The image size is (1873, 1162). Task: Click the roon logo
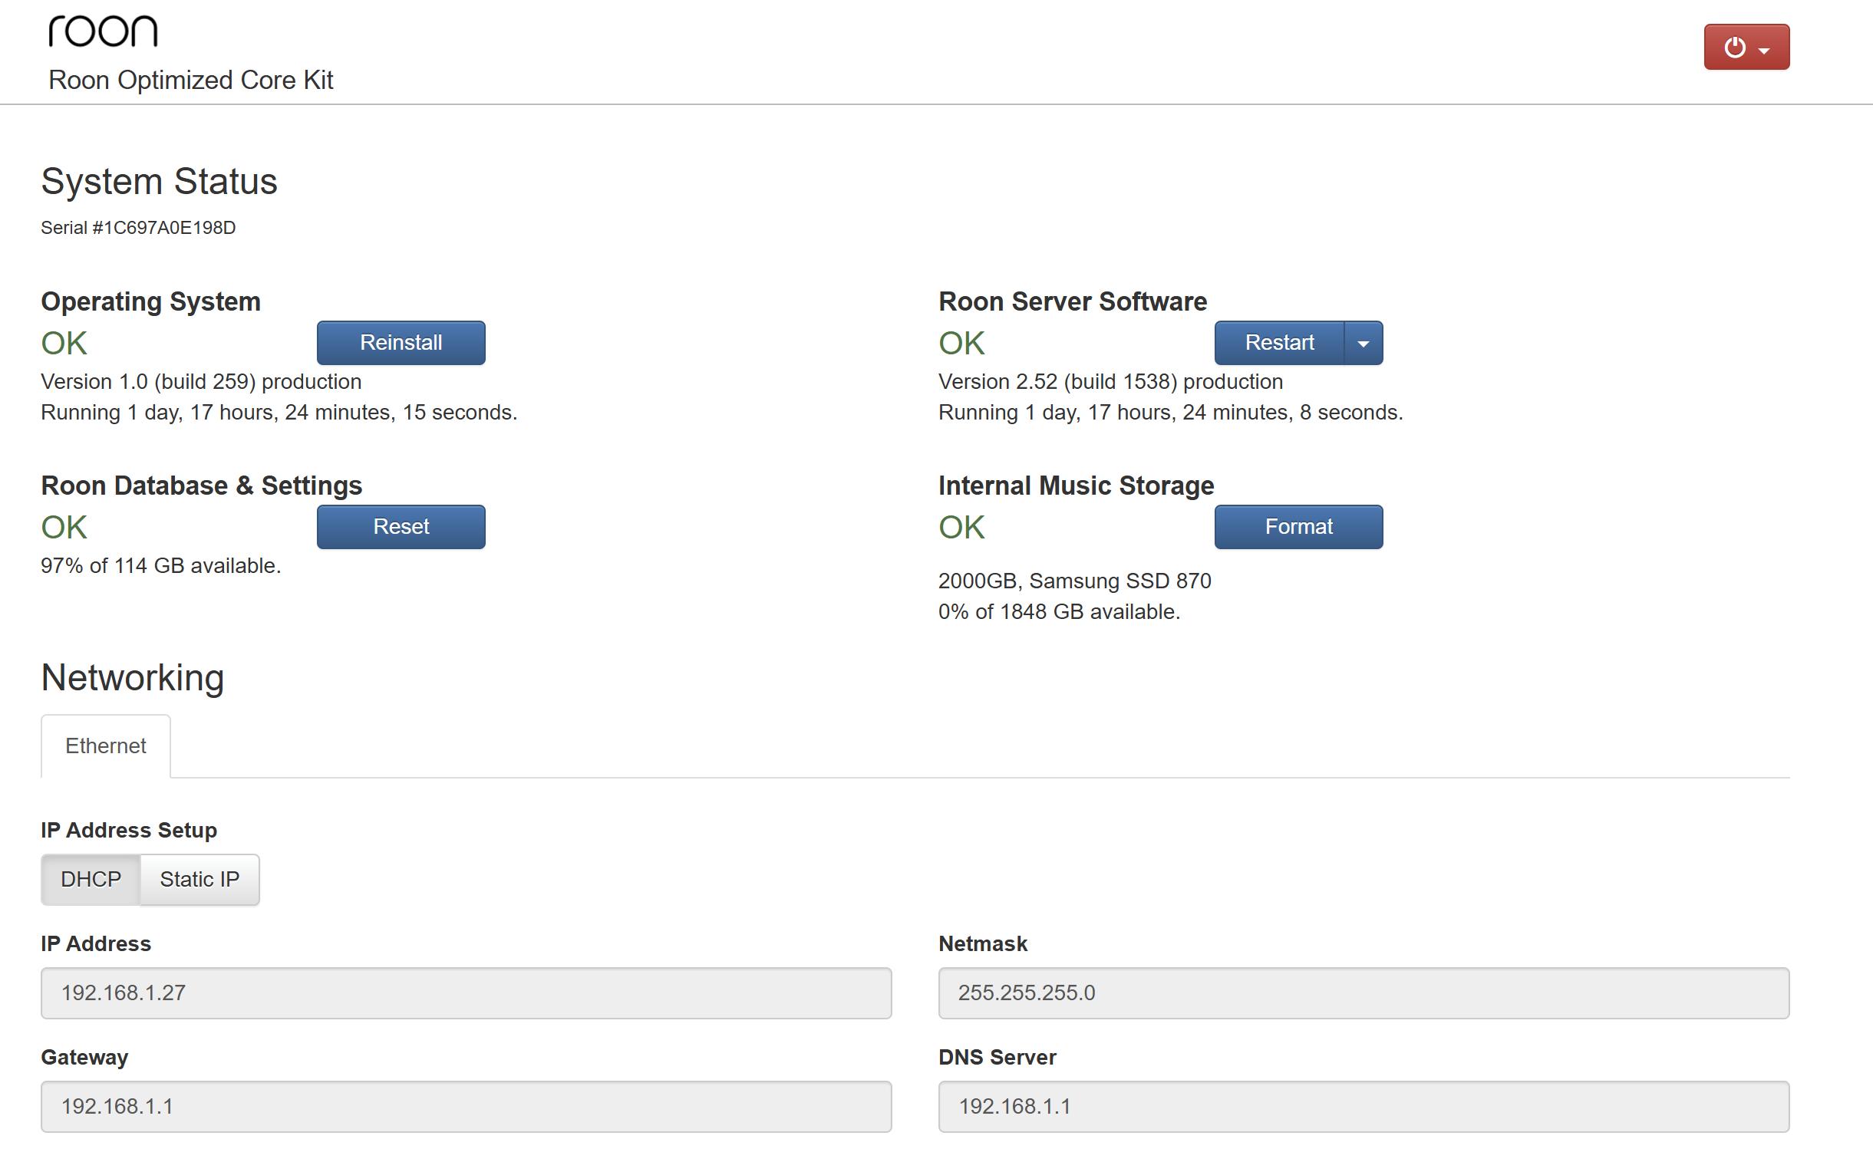click(x=103, y=32)
